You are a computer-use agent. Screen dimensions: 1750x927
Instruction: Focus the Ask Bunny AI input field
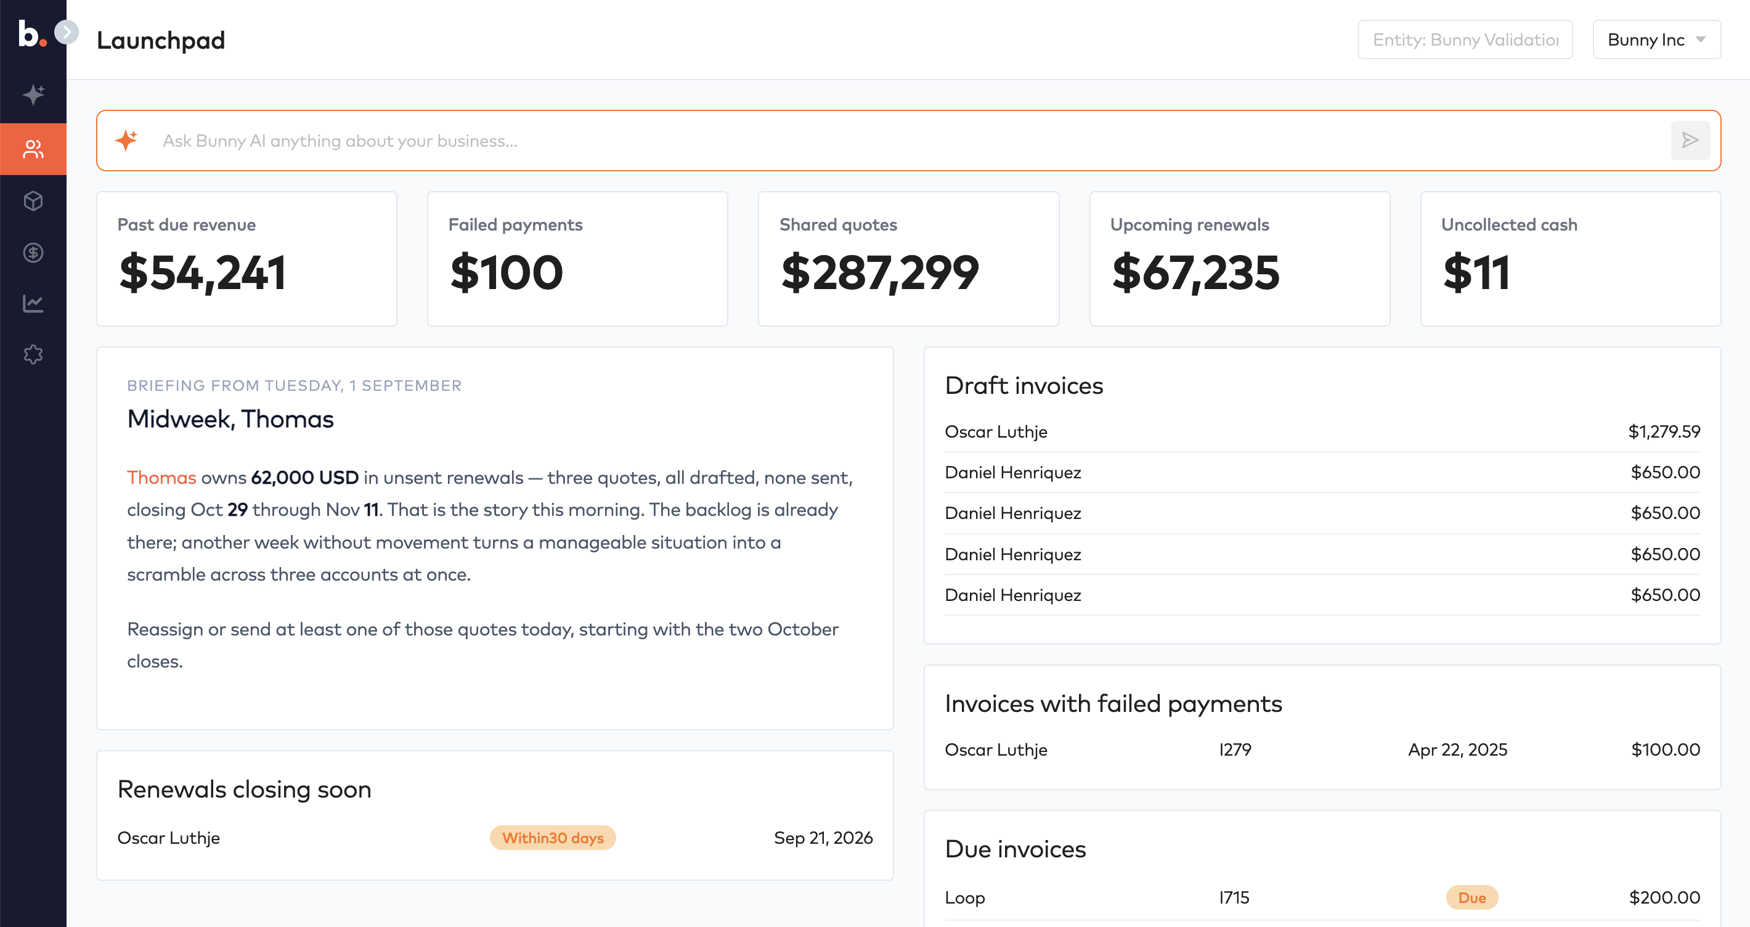tap(909, 141)
